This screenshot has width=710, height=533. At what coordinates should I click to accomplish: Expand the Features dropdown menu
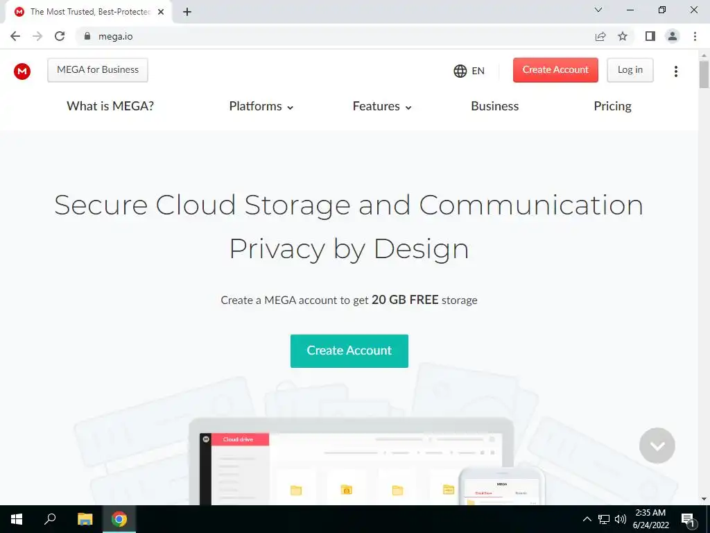pos(382,106)
